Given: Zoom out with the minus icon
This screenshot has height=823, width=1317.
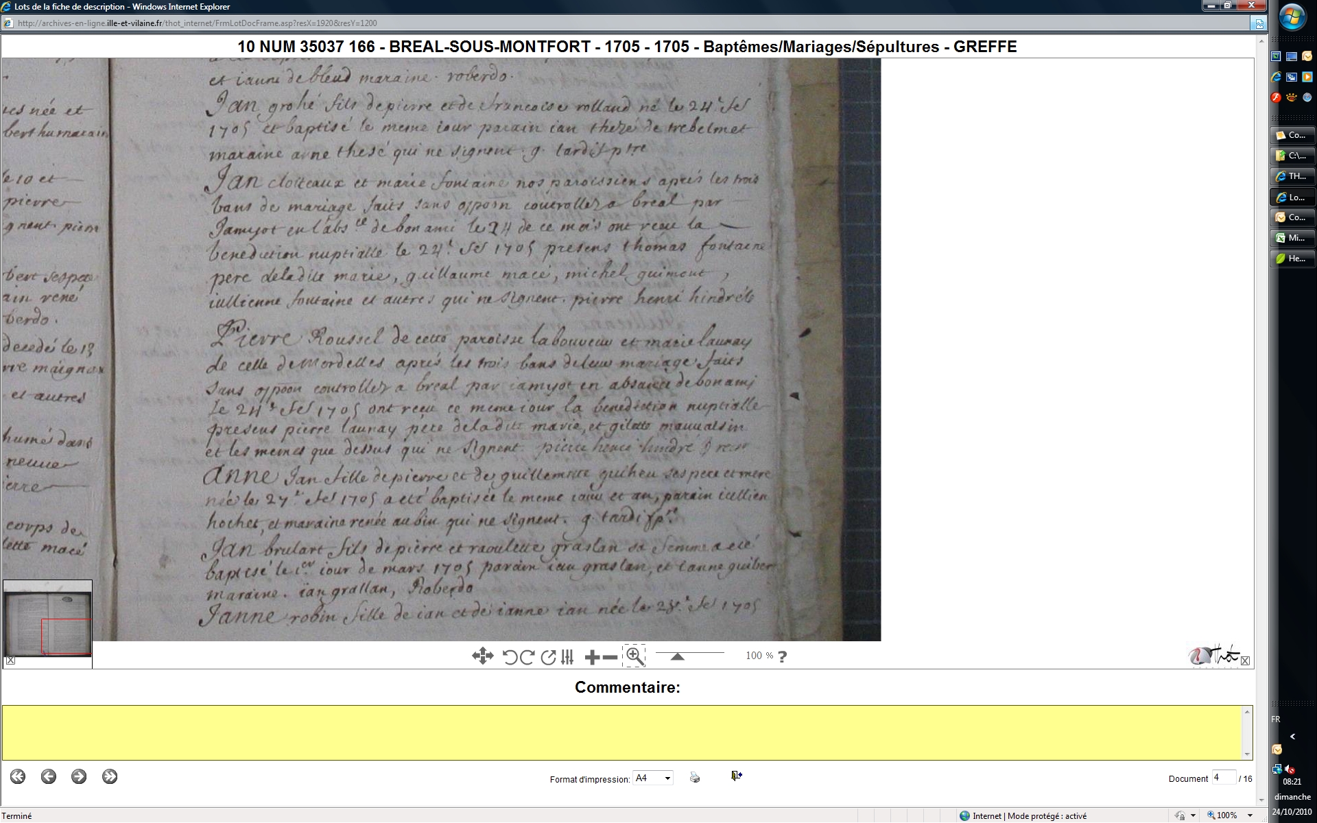Looking at the screenshot, I should tap(610, 657).
